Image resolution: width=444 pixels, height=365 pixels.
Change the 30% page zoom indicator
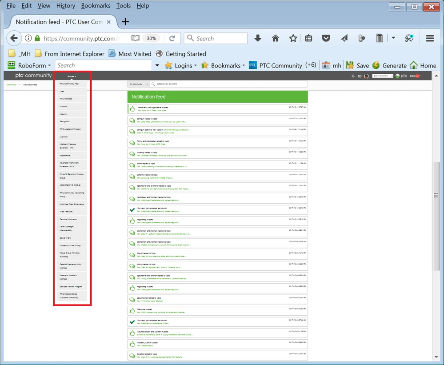click(x=151, y=38)
